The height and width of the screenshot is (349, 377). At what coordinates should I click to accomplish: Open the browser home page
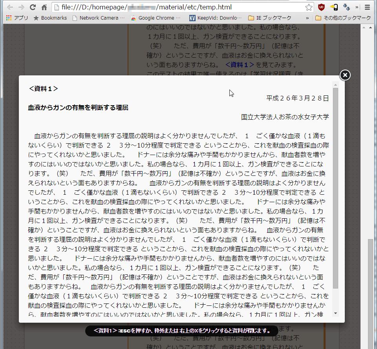coord(44,7)
